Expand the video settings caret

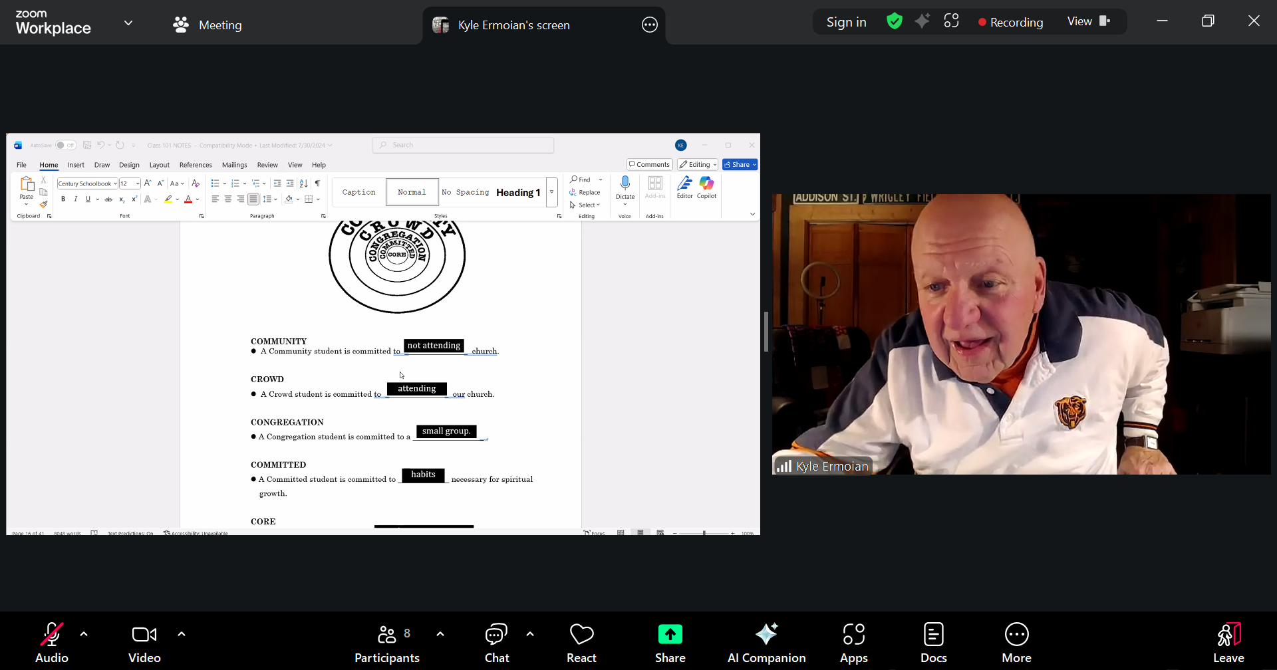click(x=182, y=634)
